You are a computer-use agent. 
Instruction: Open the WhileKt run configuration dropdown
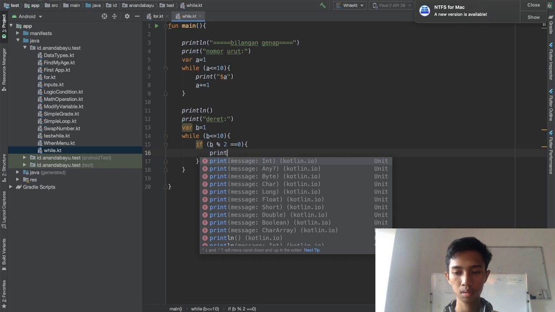(350, 5)
